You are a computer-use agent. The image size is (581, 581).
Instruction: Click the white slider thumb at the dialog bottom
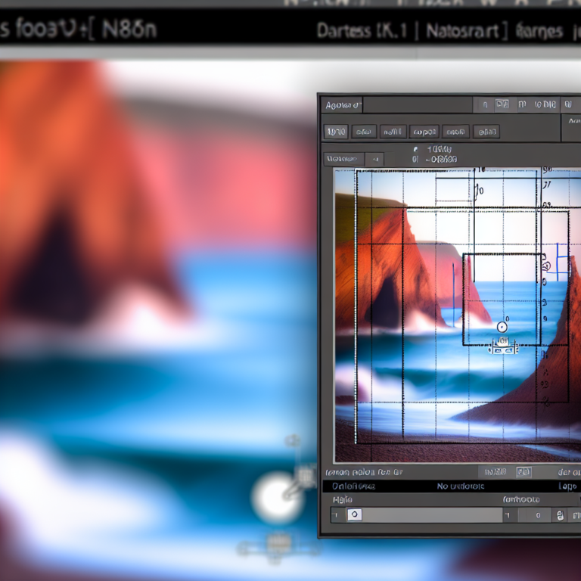coord(354,514)
